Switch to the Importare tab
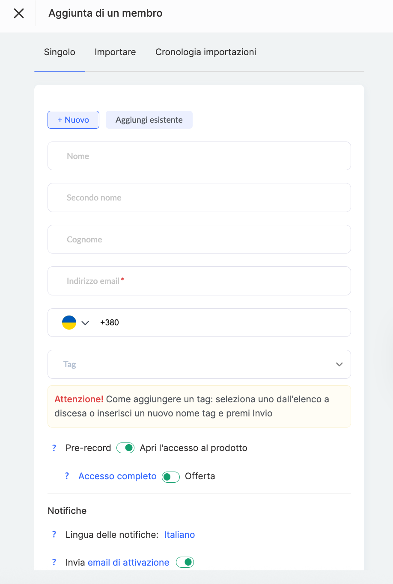Screen dimensions: 393x584 tap(115, 52)
